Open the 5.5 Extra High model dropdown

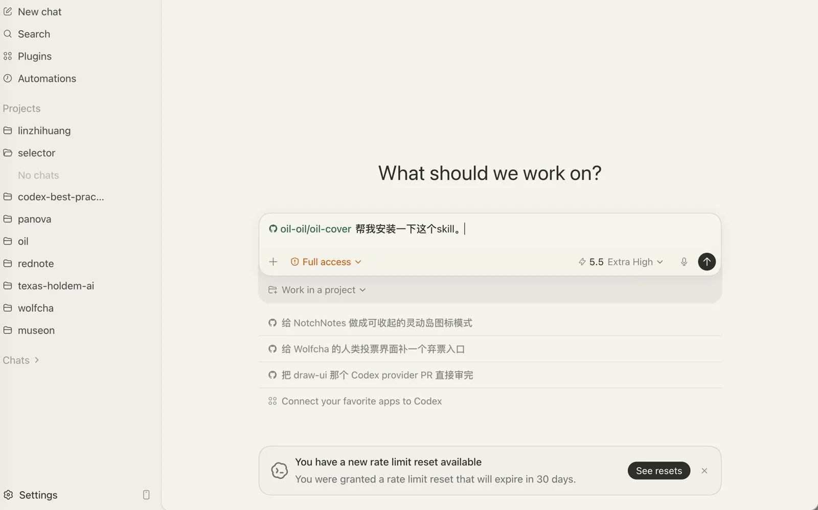pos(621,262)
